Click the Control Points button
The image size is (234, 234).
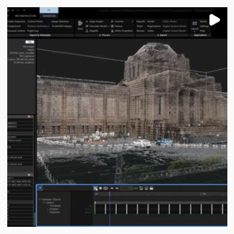(x=35, y=22)
